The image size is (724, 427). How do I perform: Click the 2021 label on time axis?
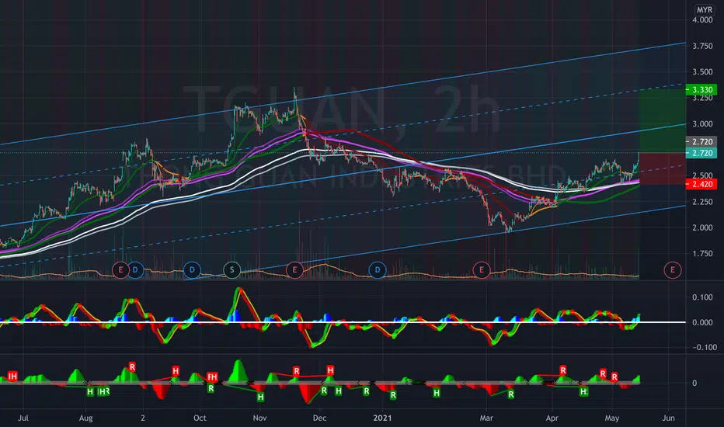(x=382, y=418)
